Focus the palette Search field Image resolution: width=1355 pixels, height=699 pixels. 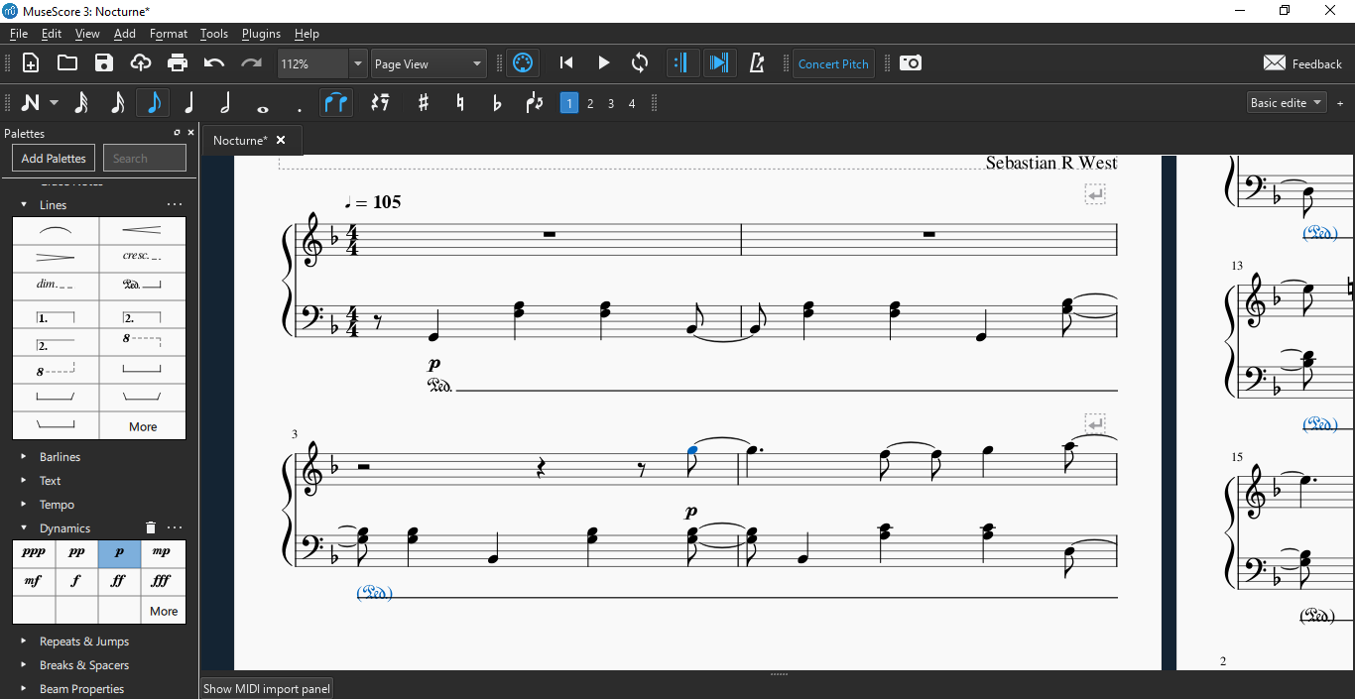tap(145, 158)
